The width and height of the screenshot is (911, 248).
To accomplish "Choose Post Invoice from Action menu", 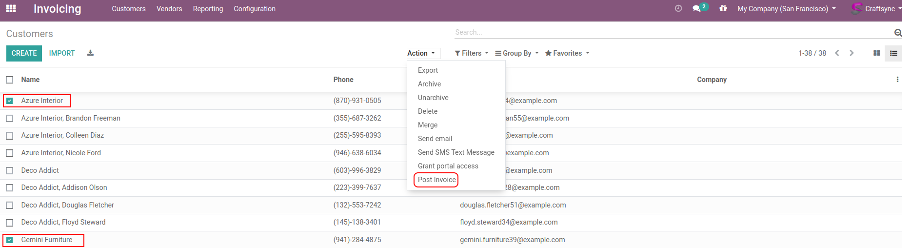I will [436, 180].
